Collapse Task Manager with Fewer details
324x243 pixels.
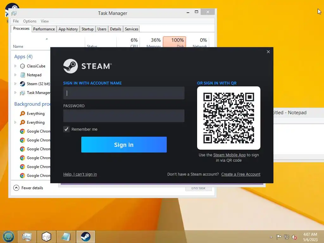[28, 188]
